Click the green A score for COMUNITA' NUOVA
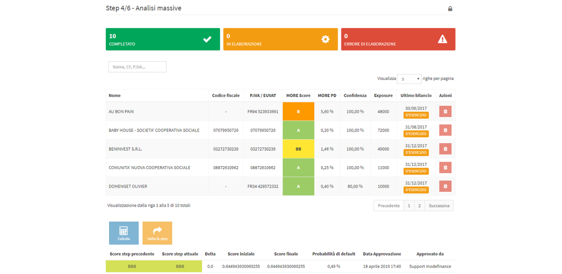The height and width of the screenshot is (274, 562). [x=298, y=167]
